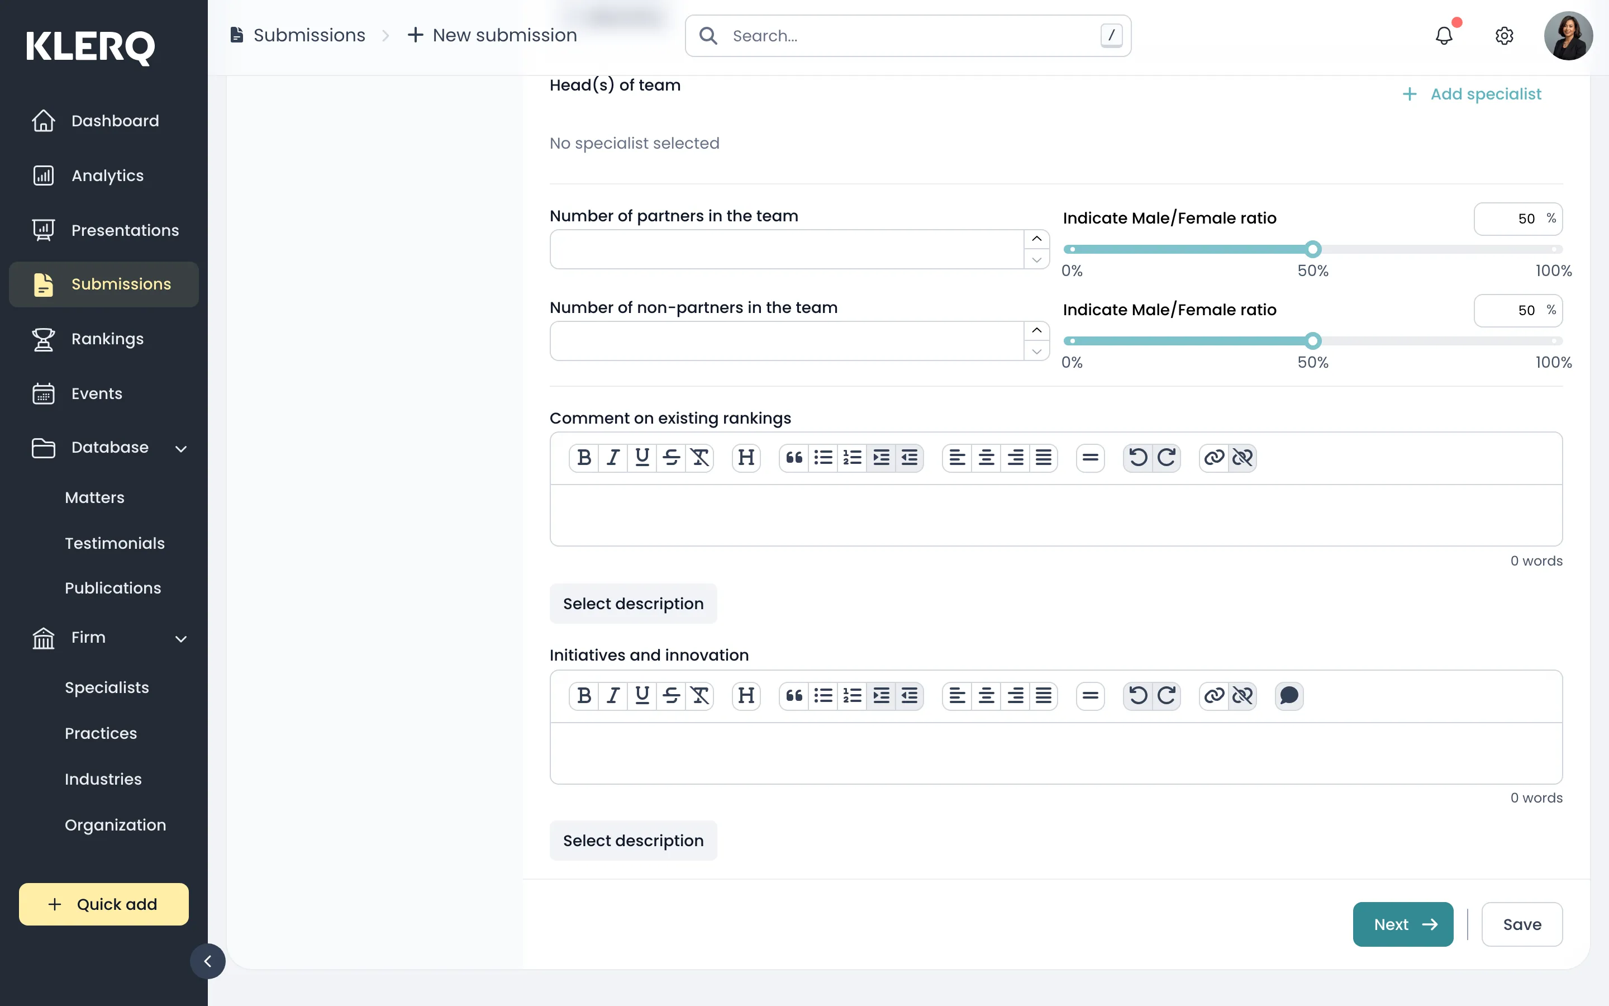Viewport: 1609px width, 1006px height.
Task: Open the notifications bell
Action: [1444, 35]
